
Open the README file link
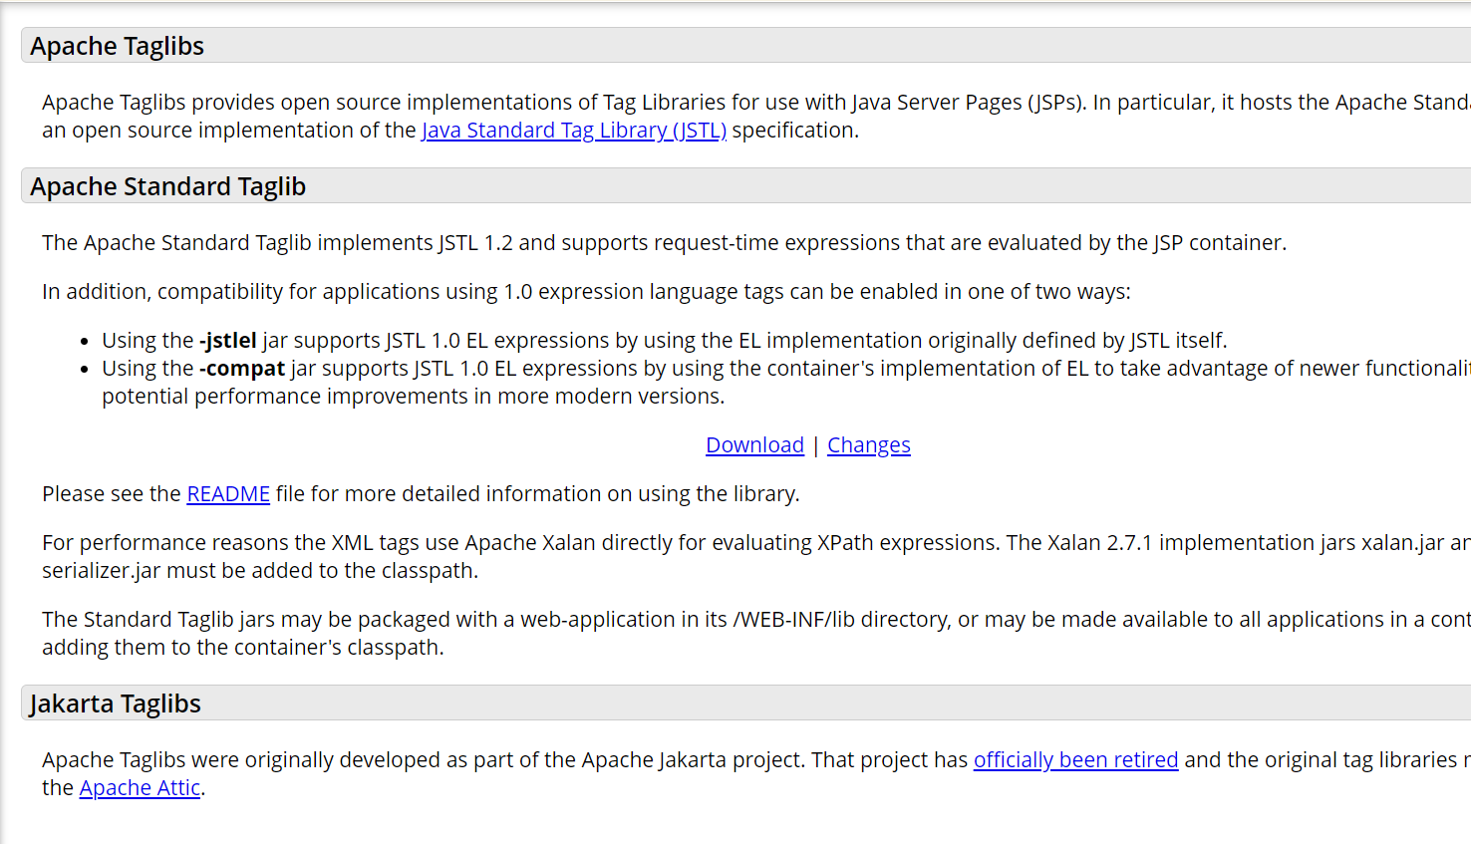(x=228, y=494)
